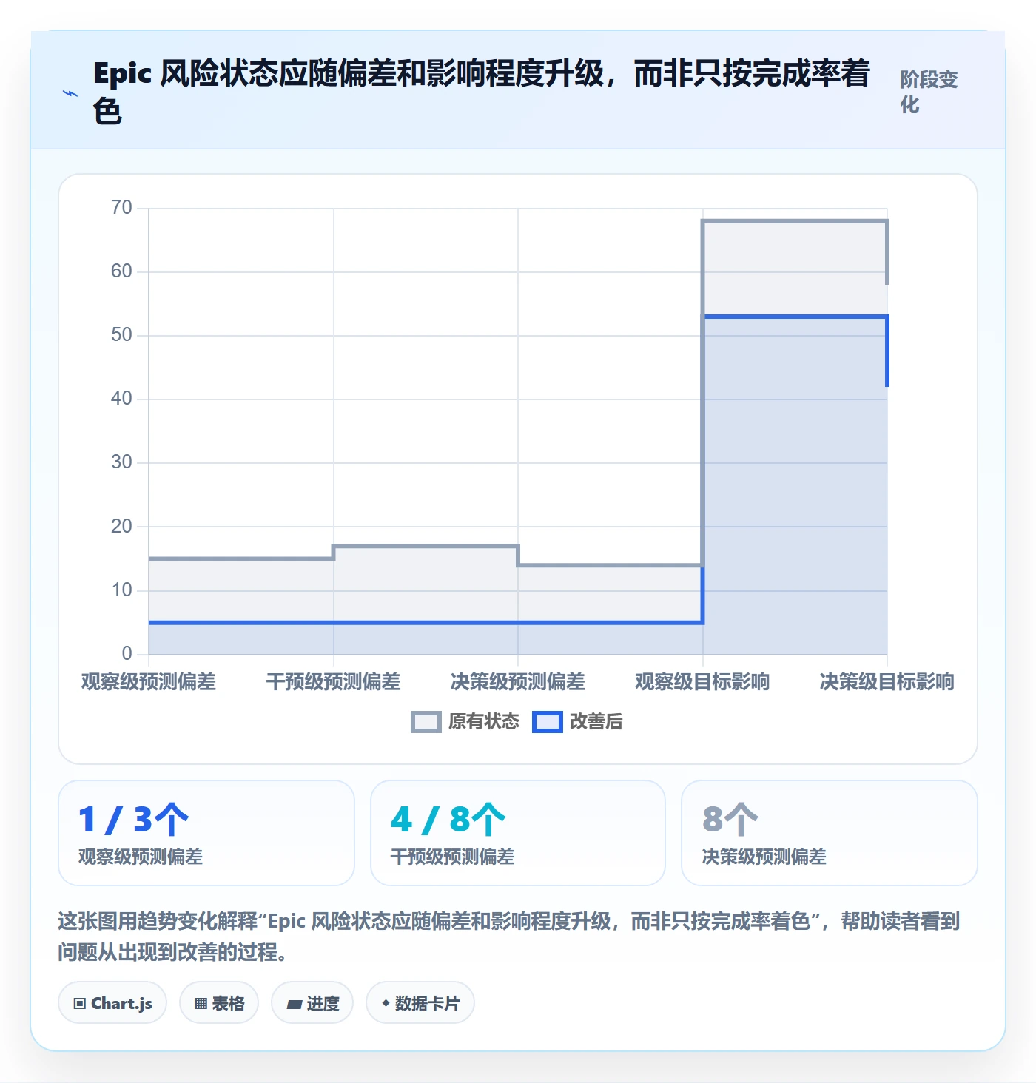Toggle the 原有状态 legend swatch
1036x1083 pixels.
(426, 722)
